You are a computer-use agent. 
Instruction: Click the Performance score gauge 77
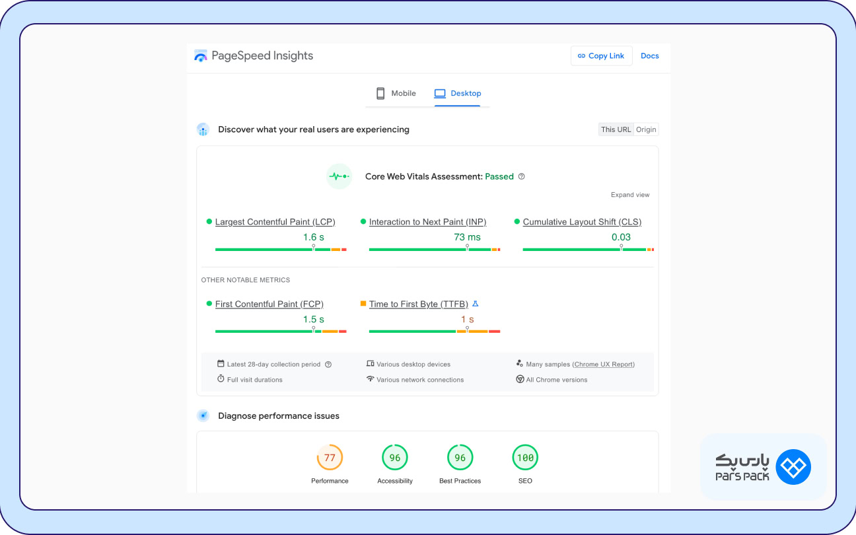click(330, 458)
